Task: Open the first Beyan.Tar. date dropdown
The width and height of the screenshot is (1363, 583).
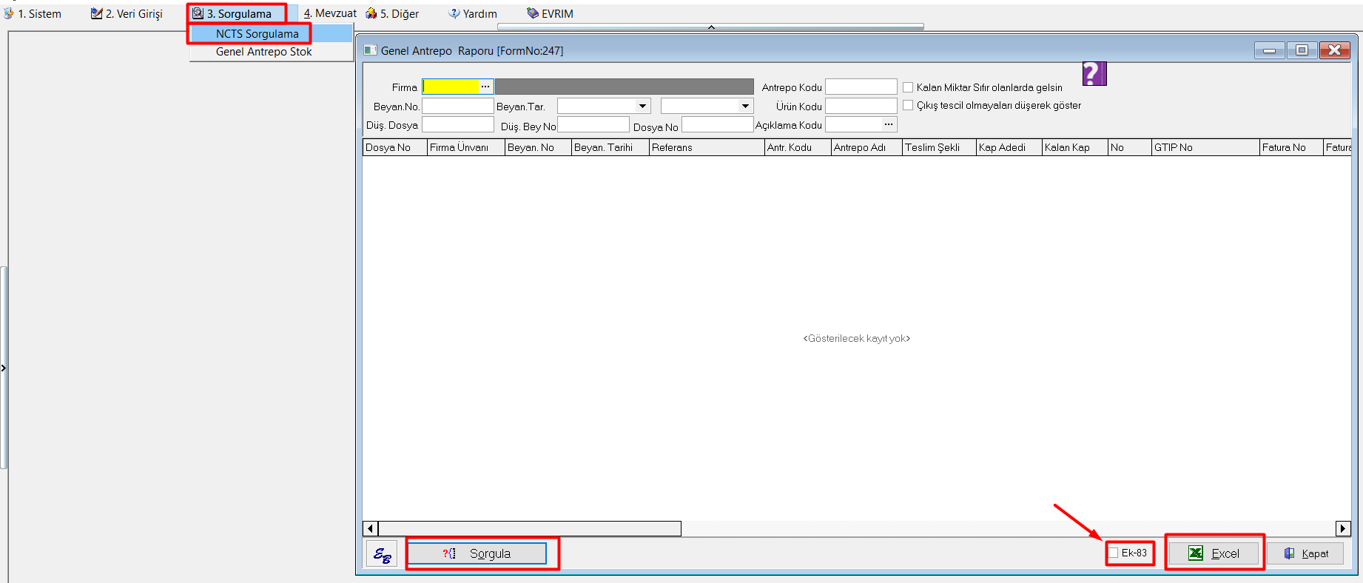Action: (x=642, y=106)
